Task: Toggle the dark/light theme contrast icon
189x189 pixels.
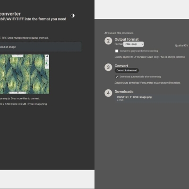Action: (72, 16)
